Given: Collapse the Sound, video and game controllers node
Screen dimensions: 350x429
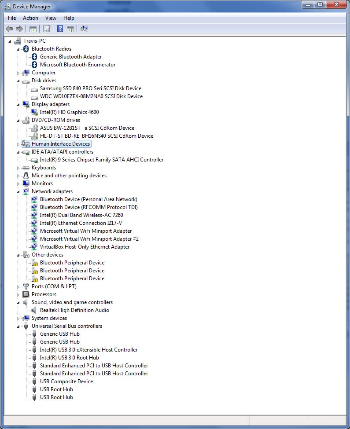Looking at the screenshot, I should 18,303.
